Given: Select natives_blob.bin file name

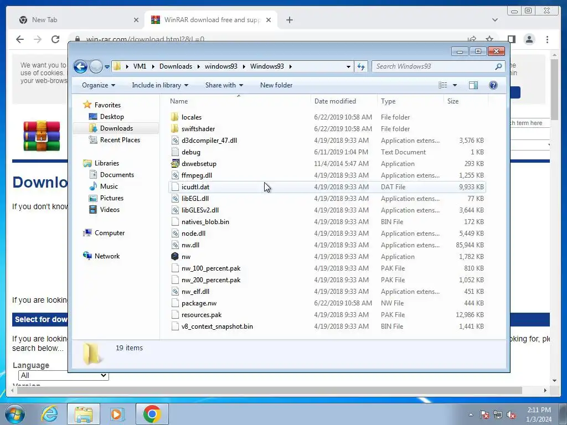Looking at the screenshot, I should pos(205,222).
